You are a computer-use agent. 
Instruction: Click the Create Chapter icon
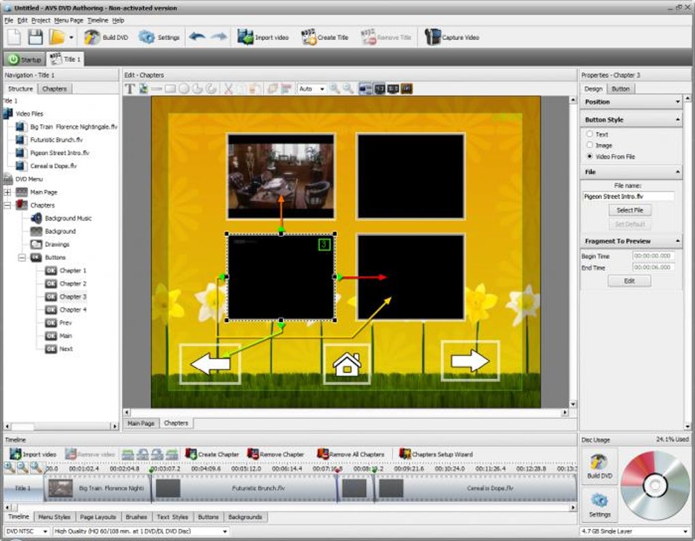coord(191,454)
